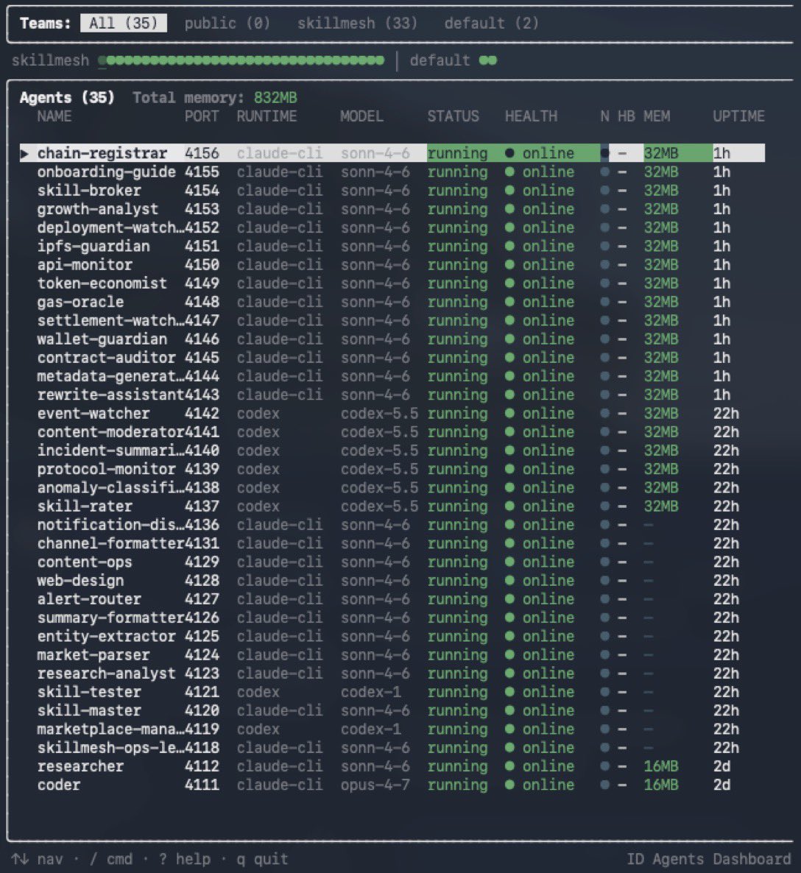The height and width of the screenshot is (873, 801).
Task: Click N column dot for researcher
Action: [x=605, y=766]
